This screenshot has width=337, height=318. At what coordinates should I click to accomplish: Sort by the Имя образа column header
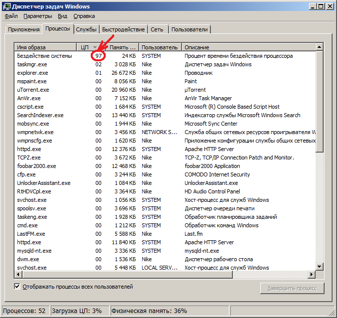tap(45, 47)
